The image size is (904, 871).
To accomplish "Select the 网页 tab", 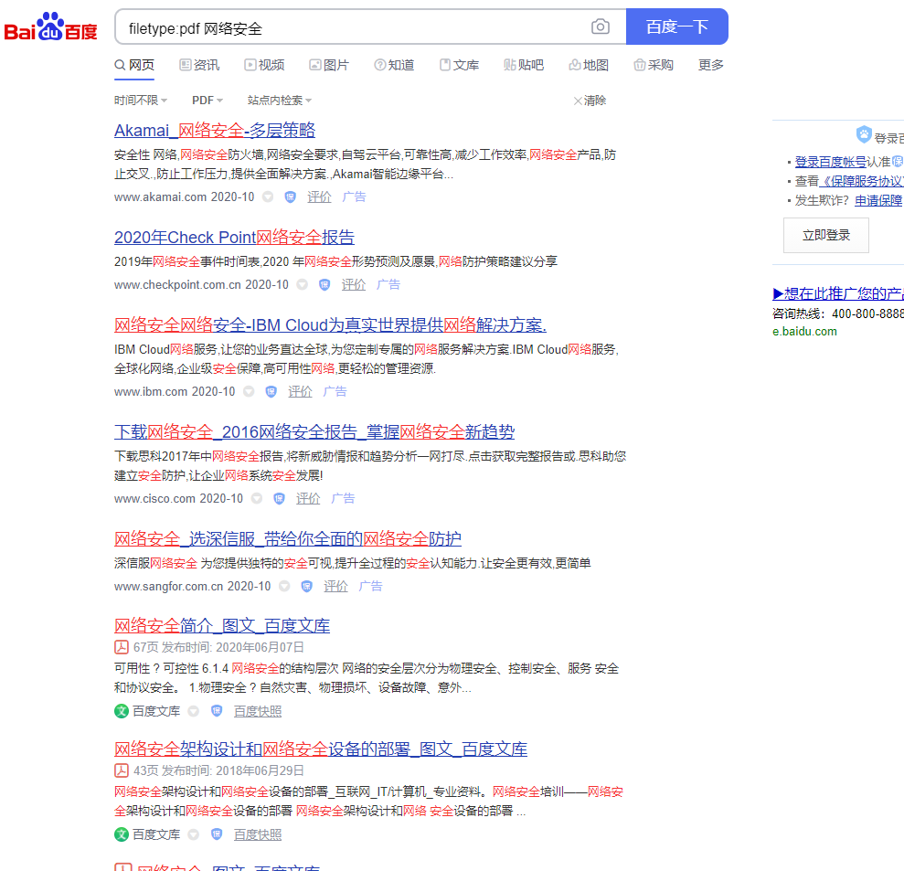I will (x=134, y=65).
